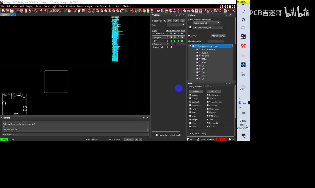Click the Place by refdes input field
Screen dimensions: 315x188
pyautogui.click(x=216, y=42)
